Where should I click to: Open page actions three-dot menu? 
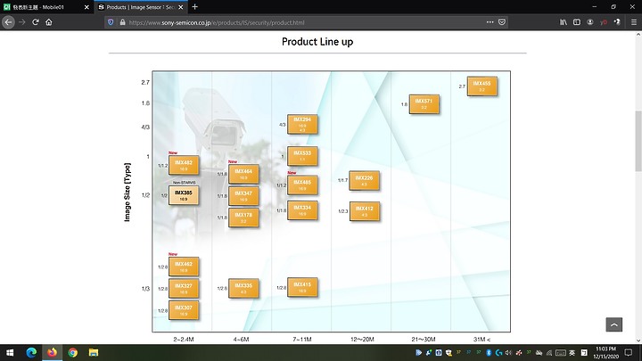click(490, 22)
